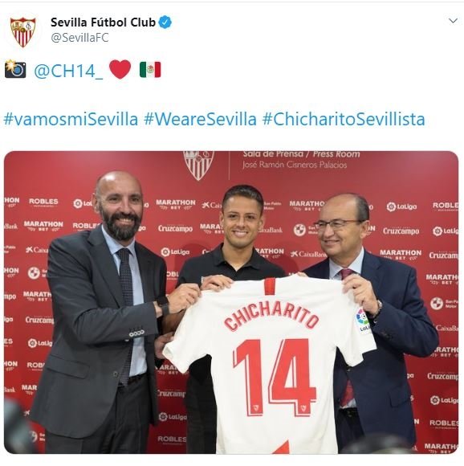This screenshot has height=466, width=464.
Task: Open the #WeareSevilla hashtag
Action: pos(200,119)
